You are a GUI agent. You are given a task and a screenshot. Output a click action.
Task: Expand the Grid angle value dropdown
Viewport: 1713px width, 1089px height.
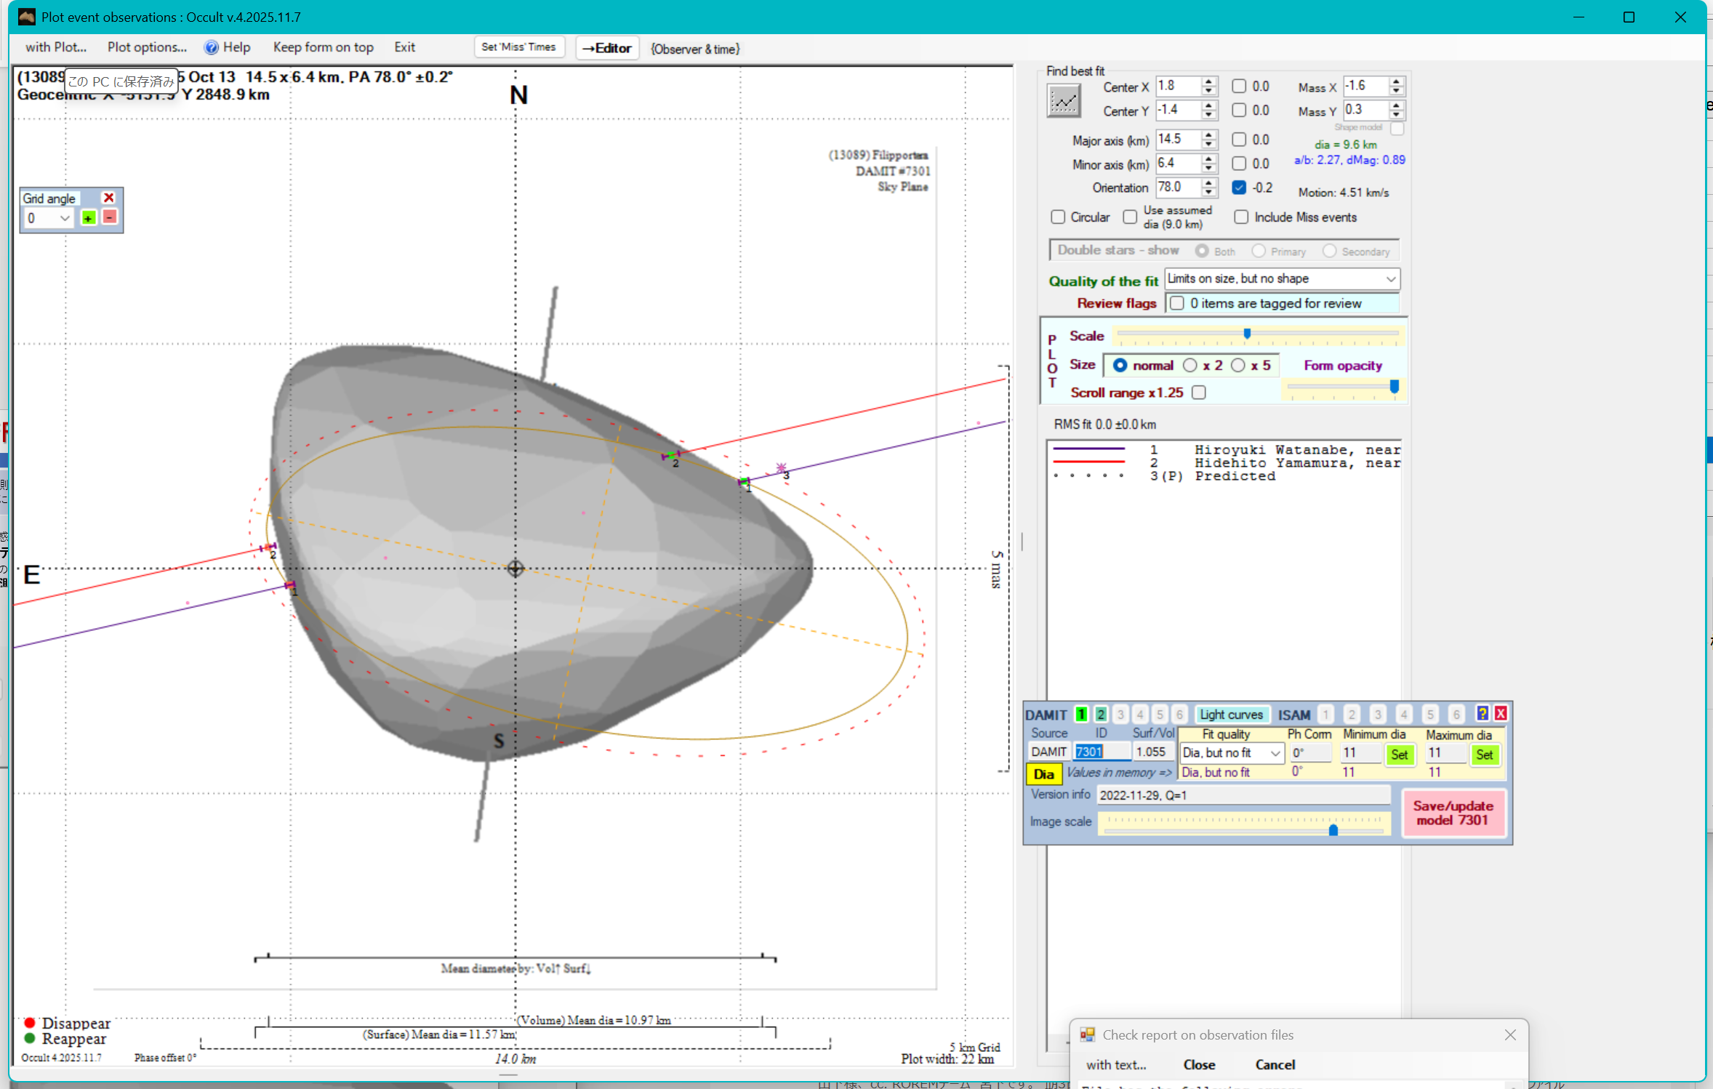point(65,218)
